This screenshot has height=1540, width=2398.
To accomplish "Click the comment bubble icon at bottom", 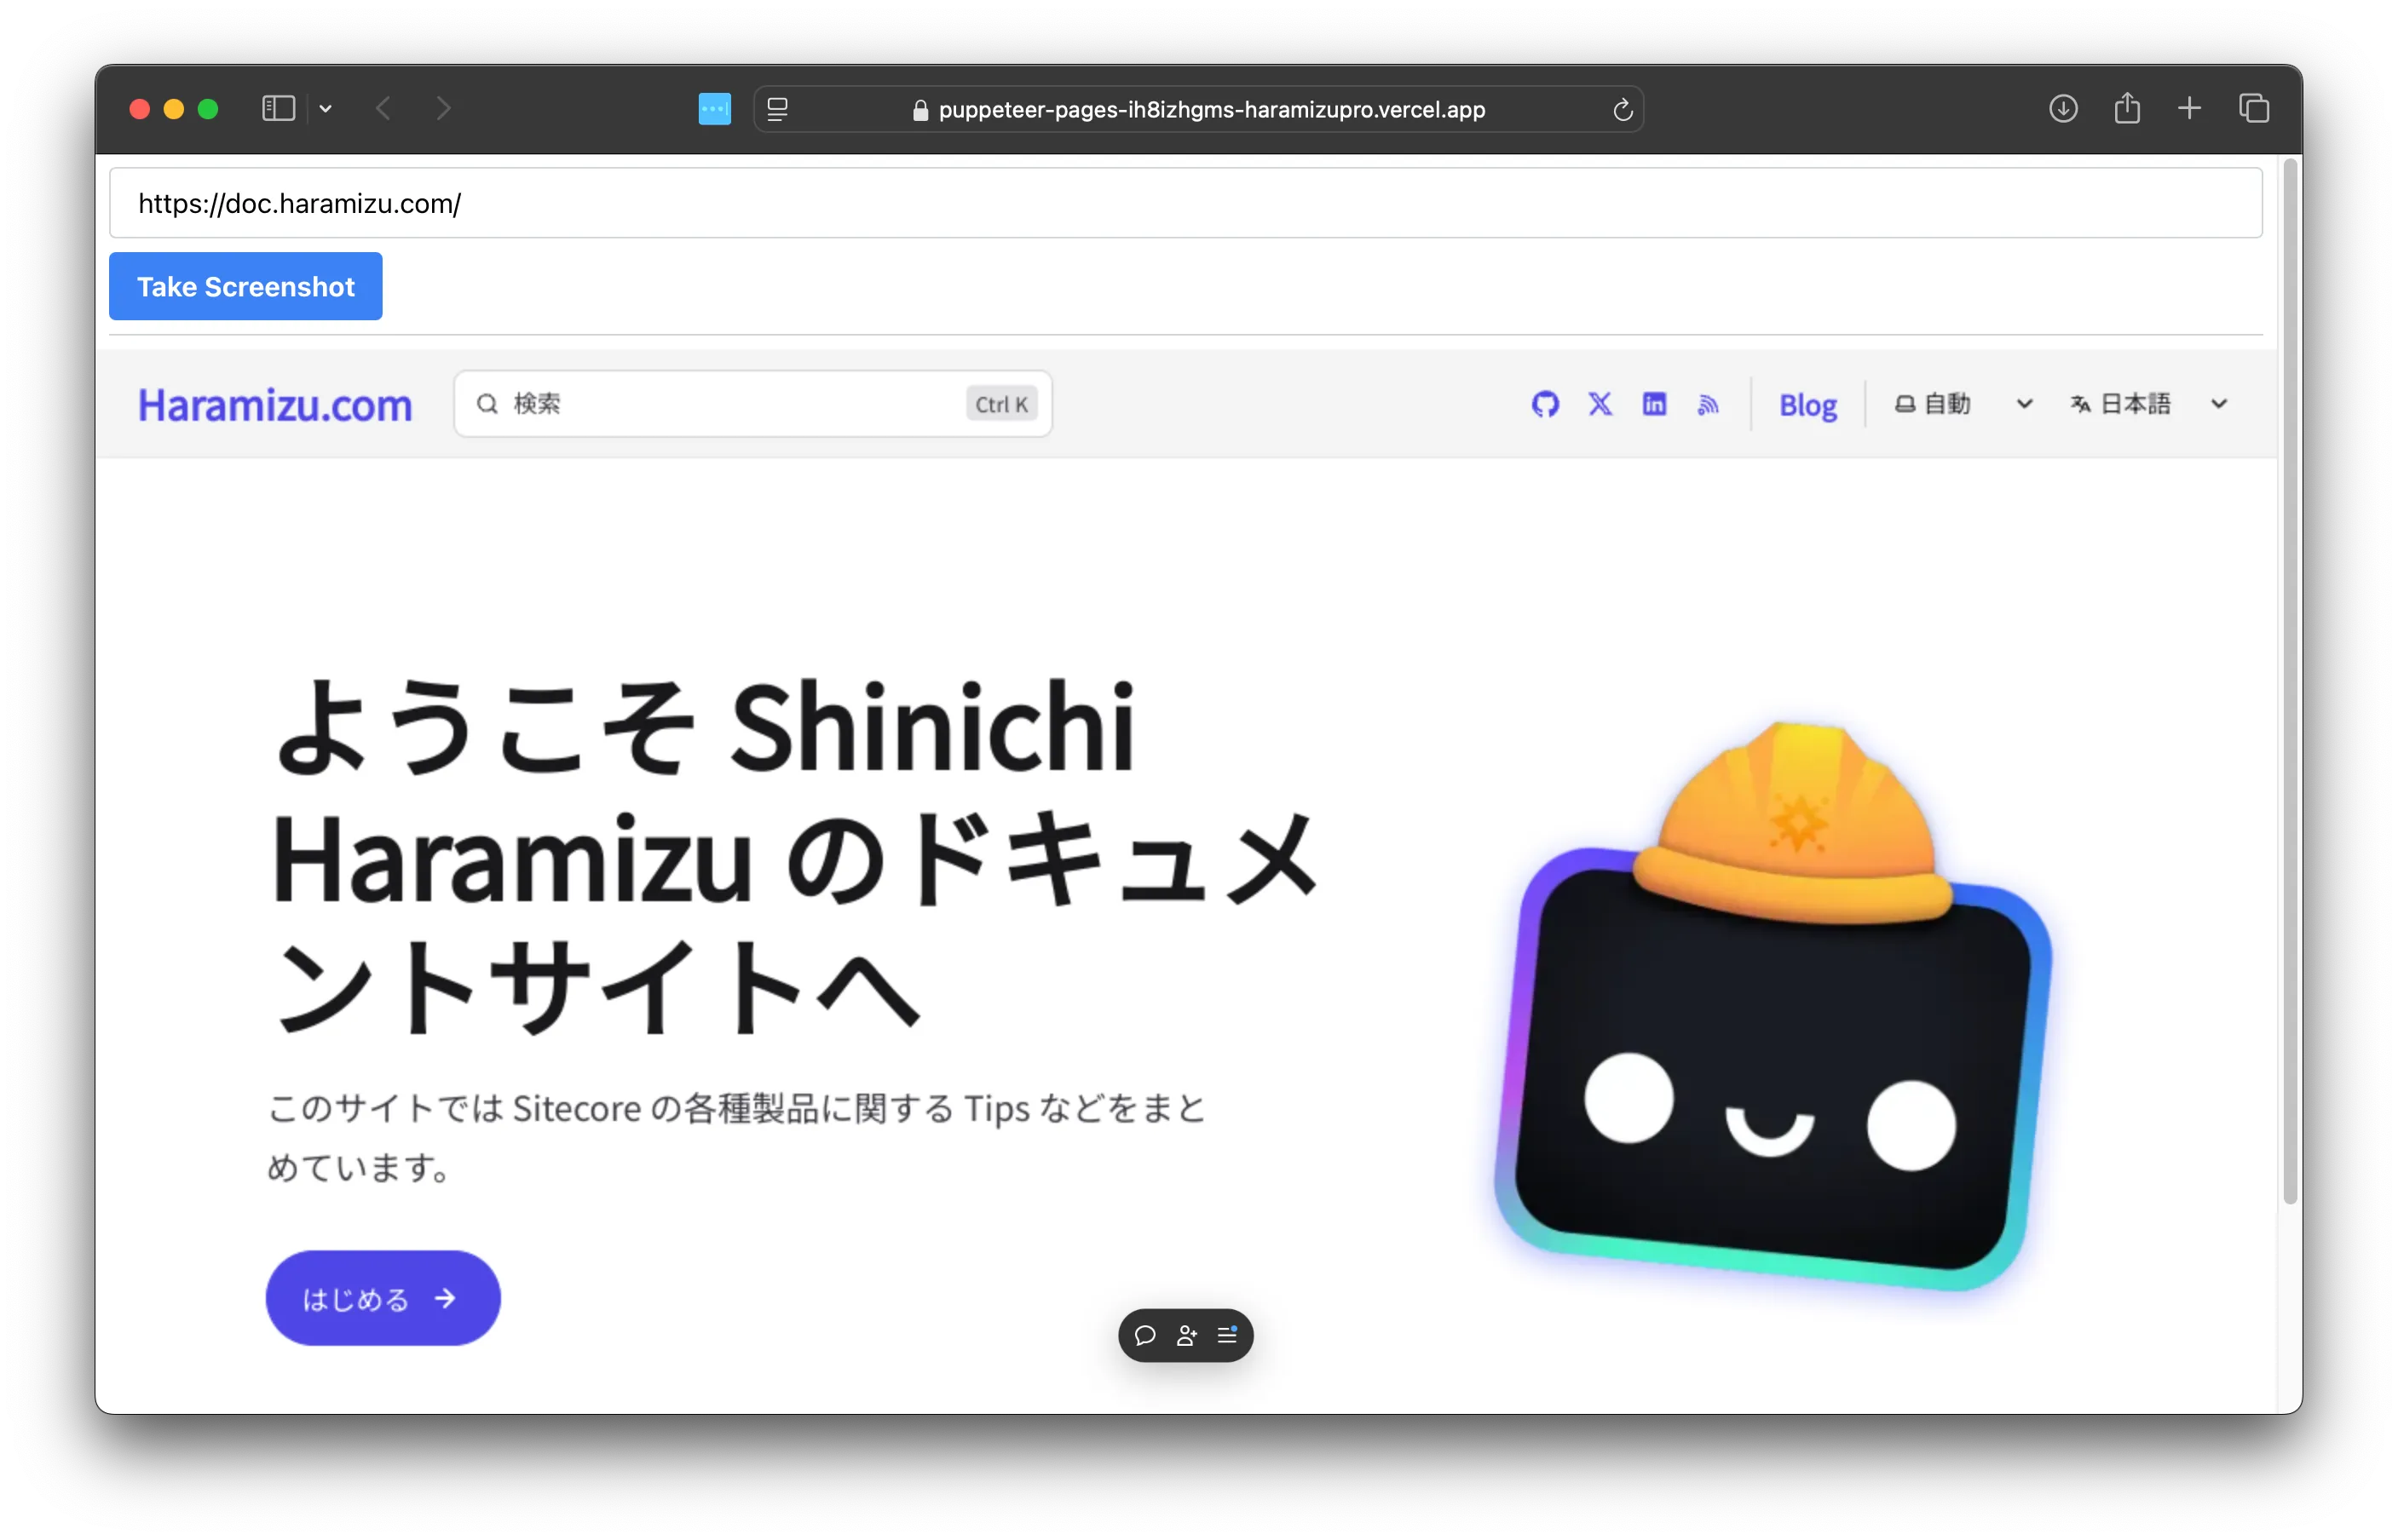I will [1143, 1336].
